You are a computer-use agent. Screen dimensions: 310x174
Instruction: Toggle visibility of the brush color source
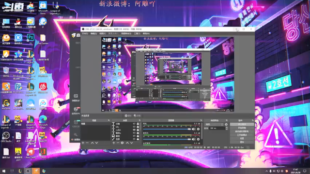pyautogui.click(x=134, y=139)
